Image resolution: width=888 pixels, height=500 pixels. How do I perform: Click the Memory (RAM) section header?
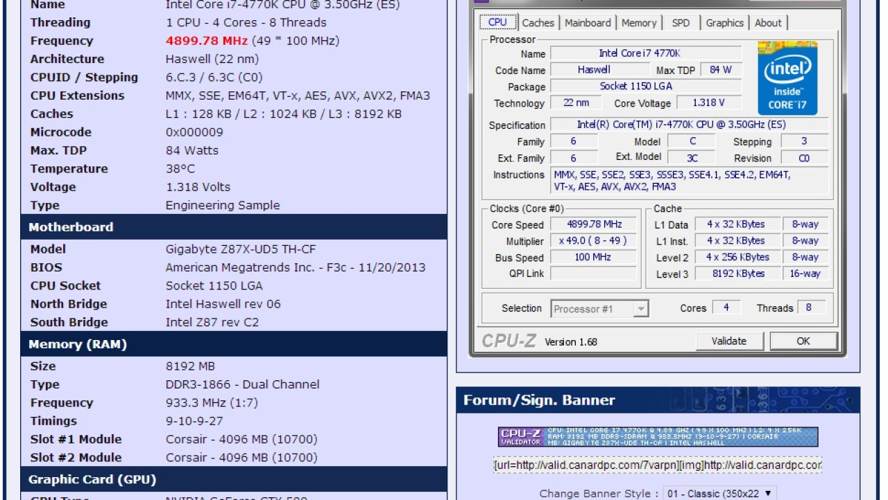coord(234,344)
